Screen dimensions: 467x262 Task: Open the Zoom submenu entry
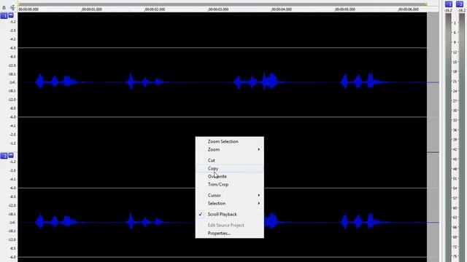point(229,149)
